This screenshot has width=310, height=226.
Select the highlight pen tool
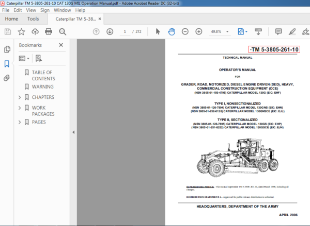point(292,31)
